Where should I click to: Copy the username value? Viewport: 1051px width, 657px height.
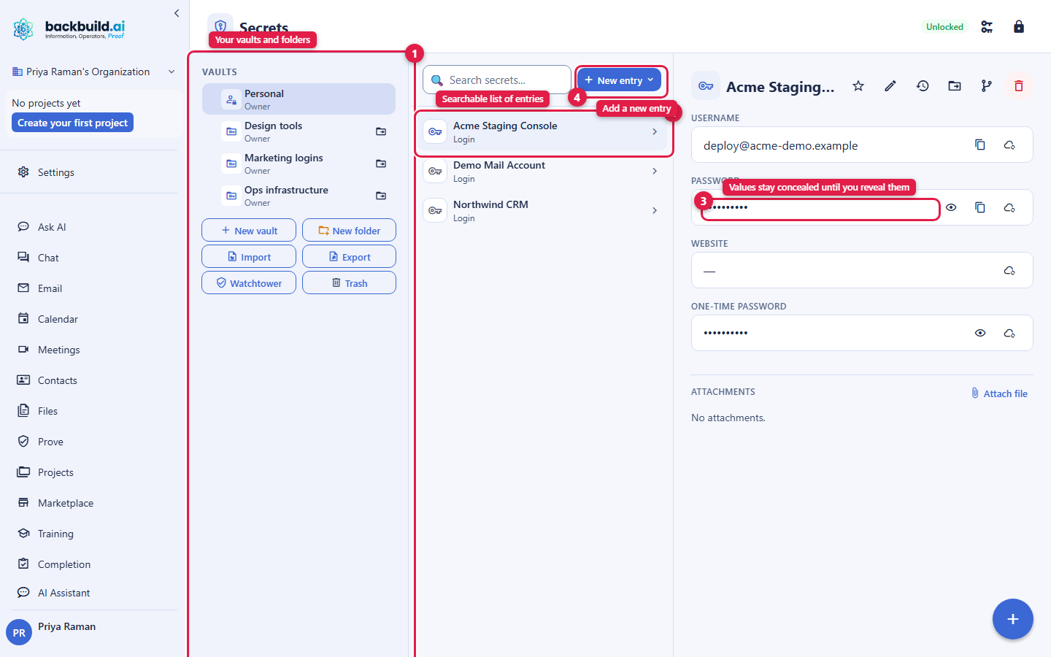(x=980, y=145)
